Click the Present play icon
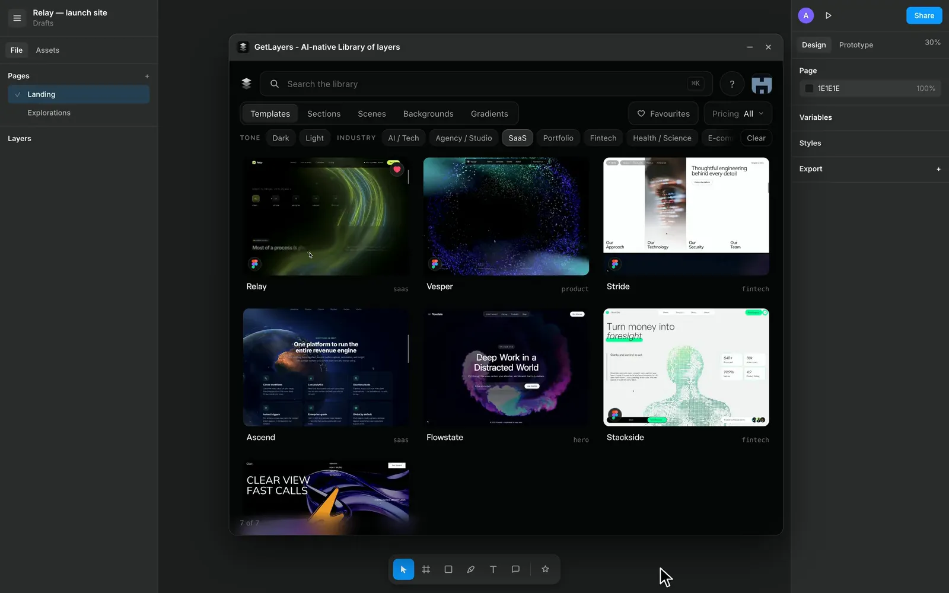 pyautogui.click(x=829, y=15)
